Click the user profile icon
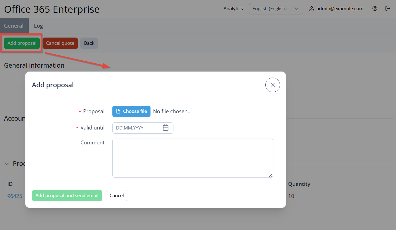 [x=312, y=9]
